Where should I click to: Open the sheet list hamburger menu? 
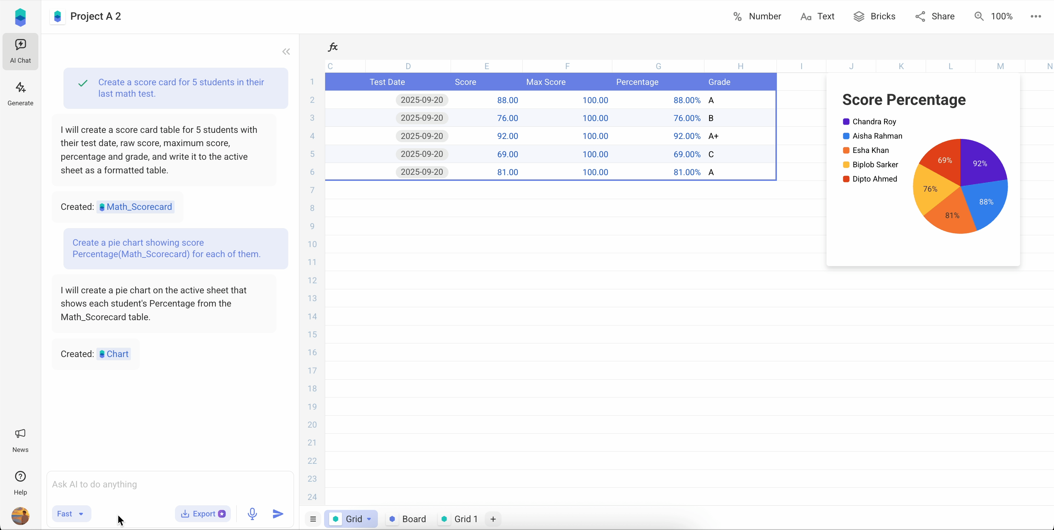[x=313, y=519]
